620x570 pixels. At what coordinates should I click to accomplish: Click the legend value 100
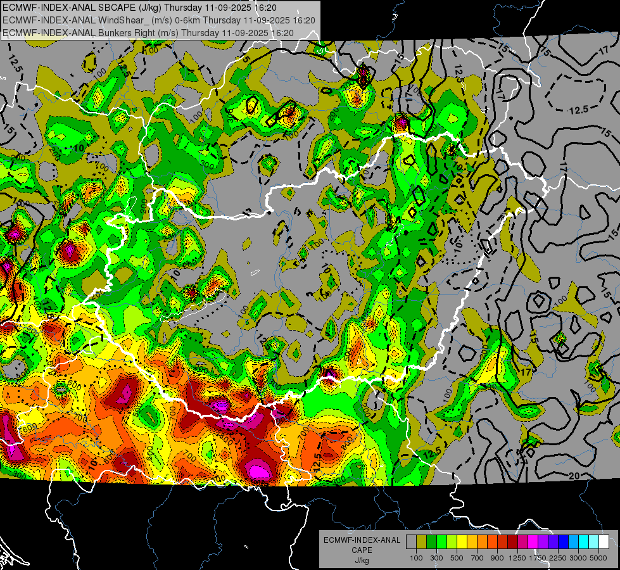(x=416, y=558)
